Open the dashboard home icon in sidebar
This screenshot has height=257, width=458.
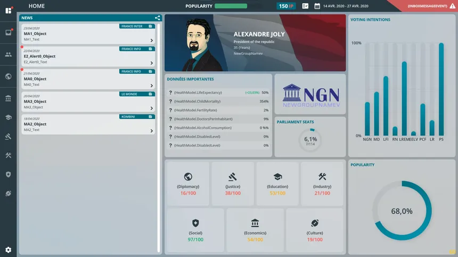tap(9, 11)
